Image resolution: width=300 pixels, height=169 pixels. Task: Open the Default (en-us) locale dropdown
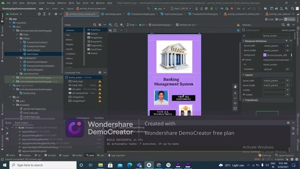pos(187,25)
